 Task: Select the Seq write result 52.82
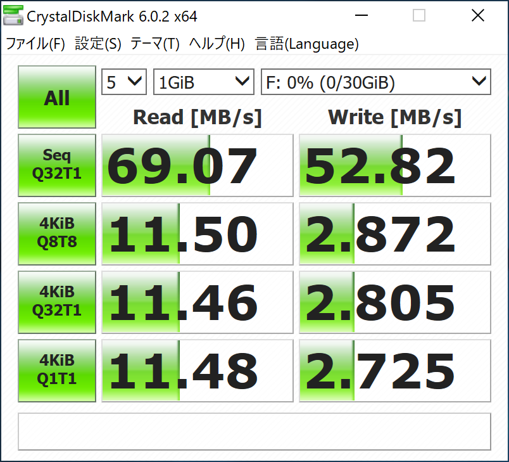[395, 165]
